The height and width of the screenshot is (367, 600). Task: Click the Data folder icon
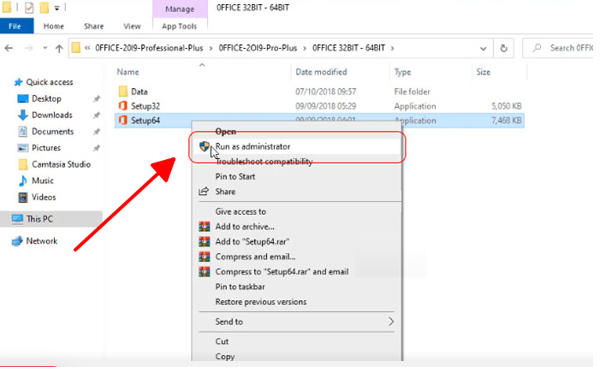click(123, 92)
